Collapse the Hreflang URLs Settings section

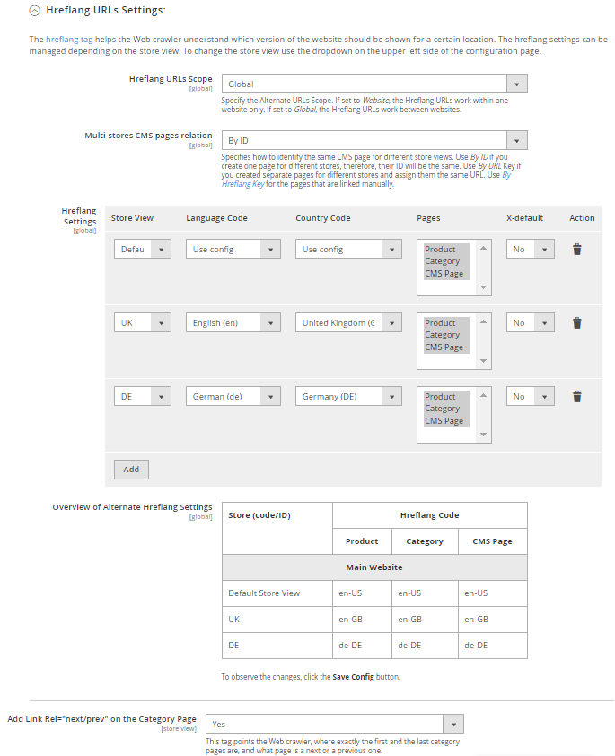pos(35,11)
